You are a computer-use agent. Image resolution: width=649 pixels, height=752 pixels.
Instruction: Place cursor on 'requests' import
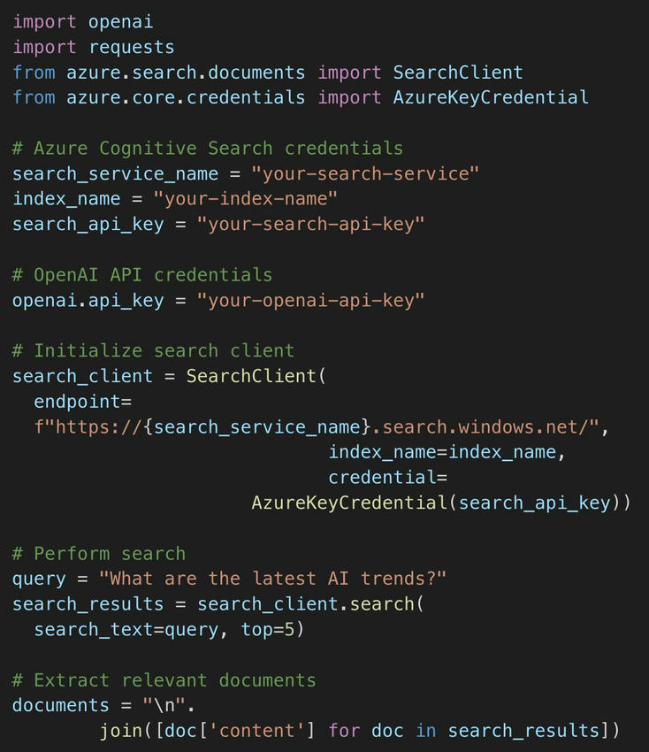pos(132,48)
